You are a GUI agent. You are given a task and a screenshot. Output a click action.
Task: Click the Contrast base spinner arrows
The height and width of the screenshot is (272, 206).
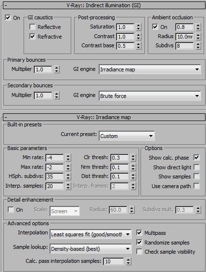[139, 46]
